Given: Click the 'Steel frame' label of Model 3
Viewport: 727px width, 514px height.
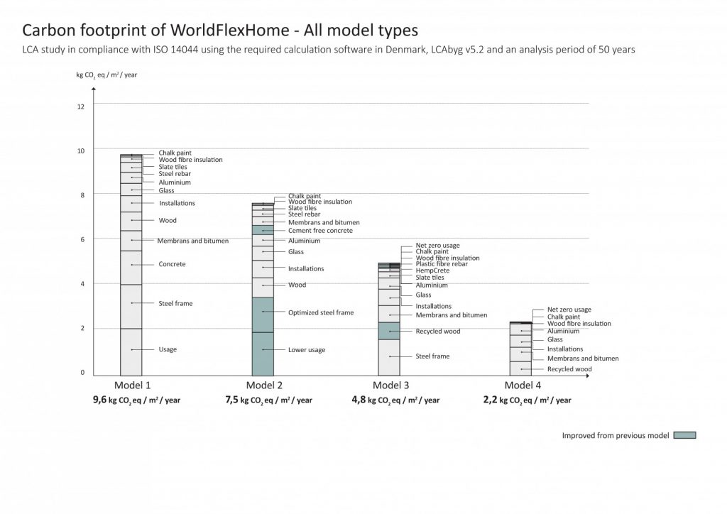Looking at the screenshot, I should [432, 356].
